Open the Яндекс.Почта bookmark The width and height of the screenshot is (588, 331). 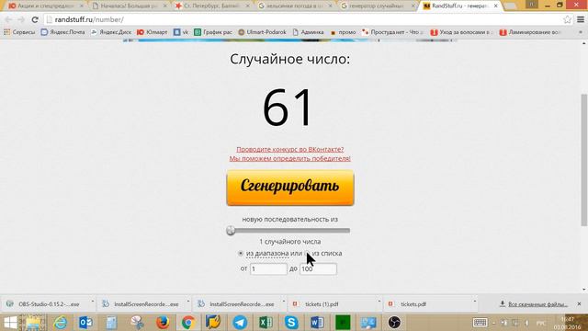(63, 32)
